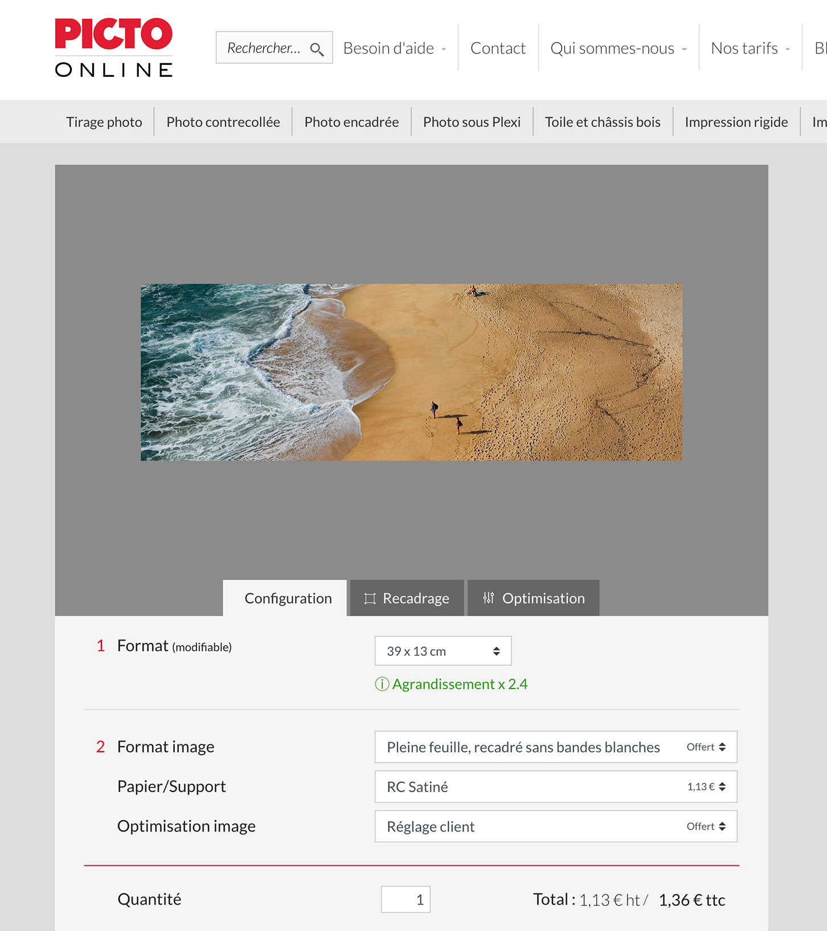827x931 pixels.
Task: Expand the Qui sommes-nous menu
Action: tap(618, 48)
